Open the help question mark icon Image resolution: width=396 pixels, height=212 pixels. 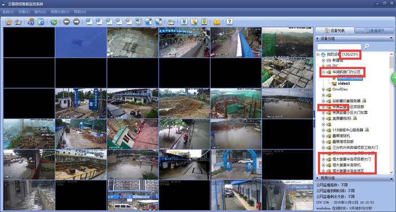229,21
